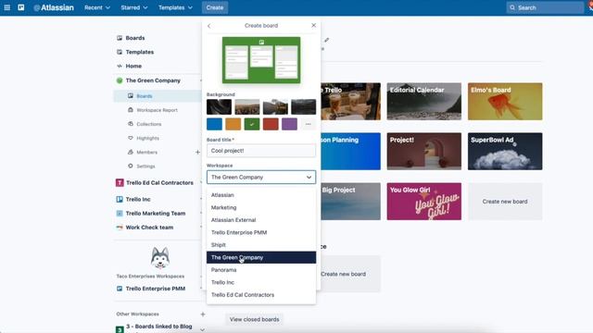Click the husky mascot image
The image size is (593, 333).
160,258
